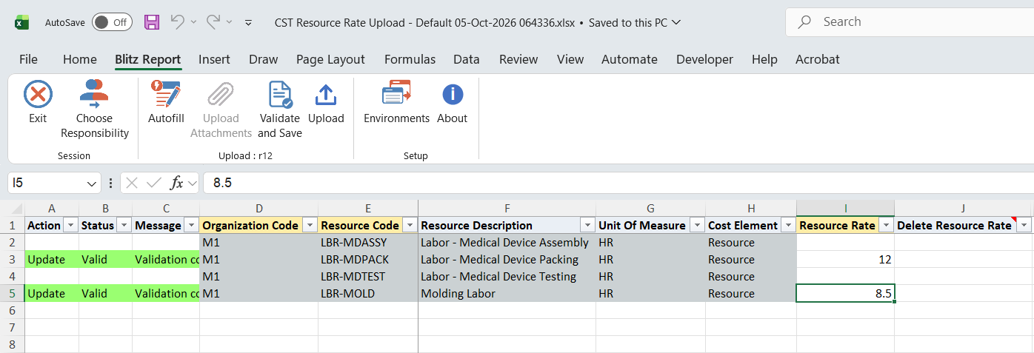Open Resource Rate filter dropdown

point(886,225)
